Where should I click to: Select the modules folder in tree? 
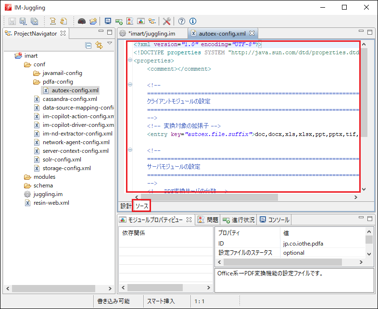[44, 177]
